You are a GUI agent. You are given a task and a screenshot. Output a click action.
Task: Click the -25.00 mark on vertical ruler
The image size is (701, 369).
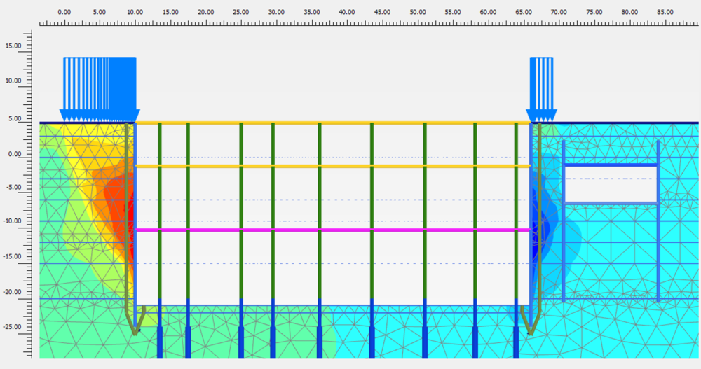point(14,327)
